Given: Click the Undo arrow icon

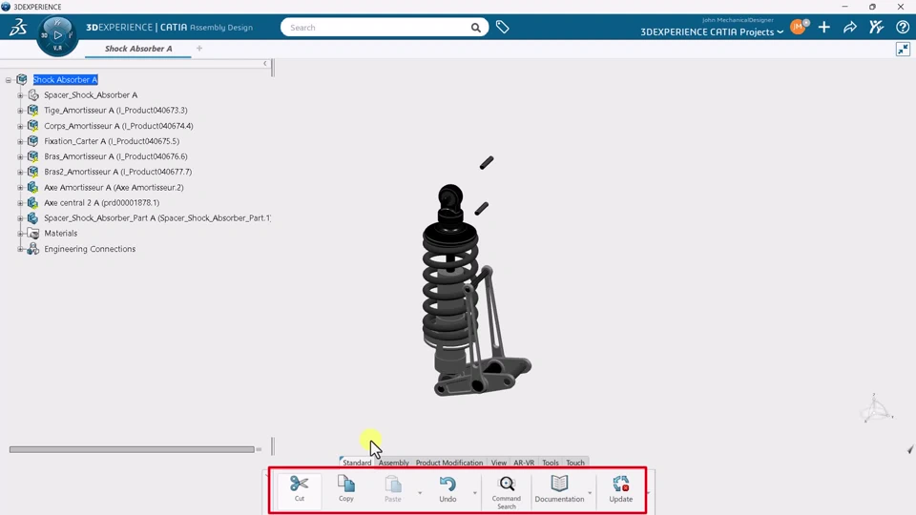Looking at the screenshot, I should 448,484.
